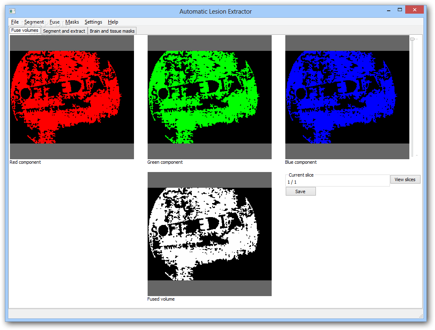Select the blue component image

point(347,97)
